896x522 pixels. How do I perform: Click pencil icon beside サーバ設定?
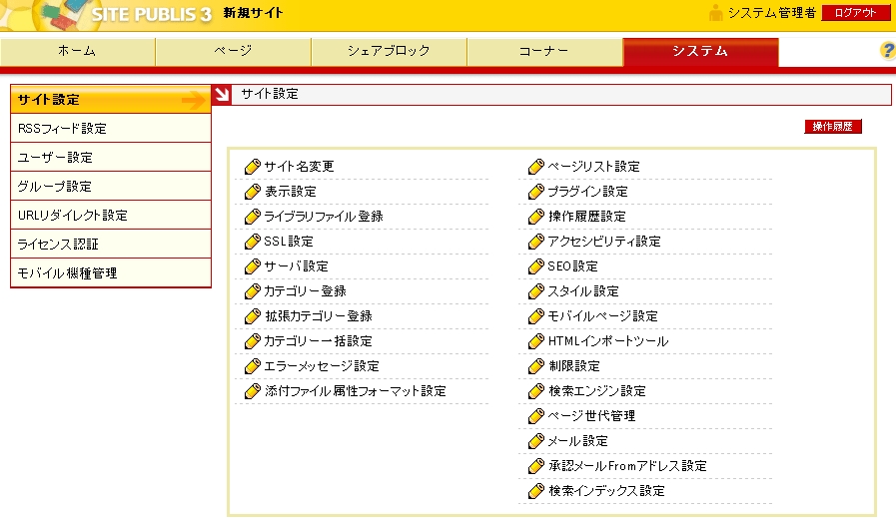(253, 266)
